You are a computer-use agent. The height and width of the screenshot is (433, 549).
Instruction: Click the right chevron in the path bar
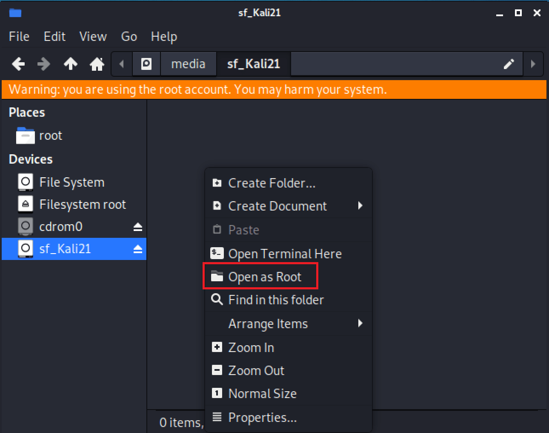[x=533, y=64]
